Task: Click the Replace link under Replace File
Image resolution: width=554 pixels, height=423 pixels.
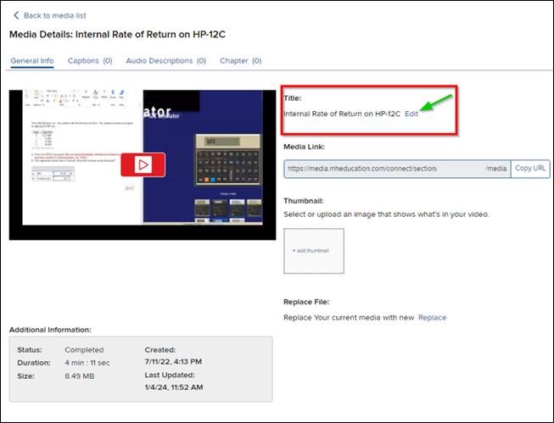Action: (x=432, y=318)
